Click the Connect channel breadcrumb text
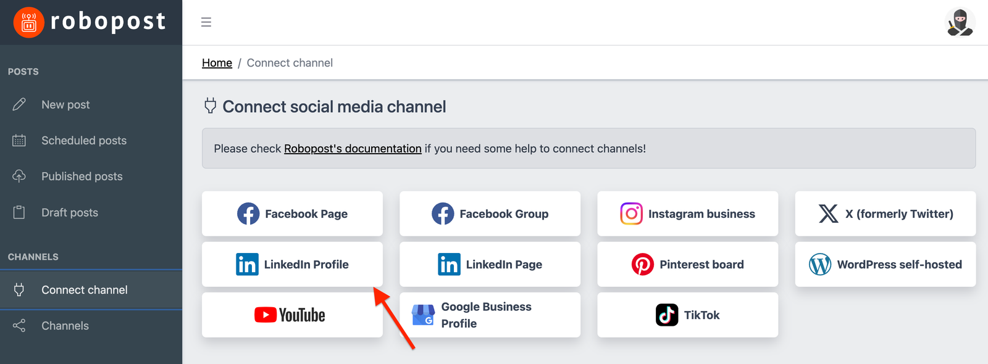The image size is (988, 364). pyautogui.click(x=290, y=63)
